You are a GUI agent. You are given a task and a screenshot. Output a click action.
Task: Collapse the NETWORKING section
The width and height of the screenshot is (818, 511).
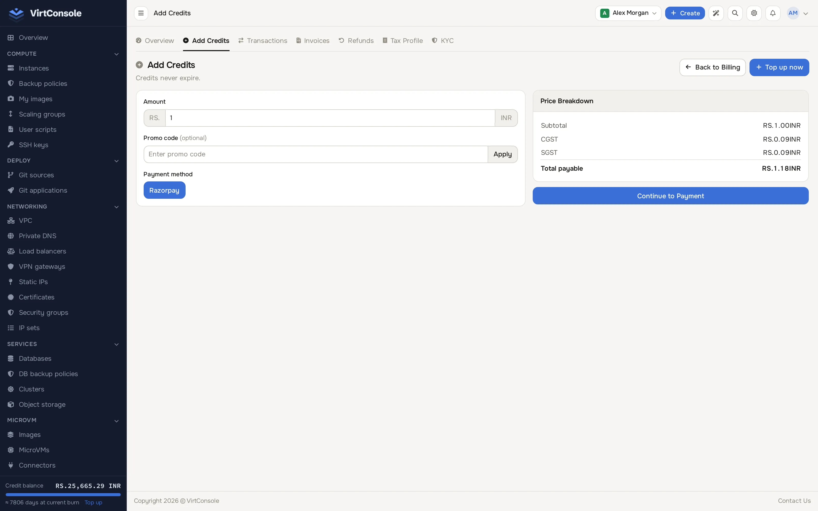pyautogui.click(x=63, y=206)
